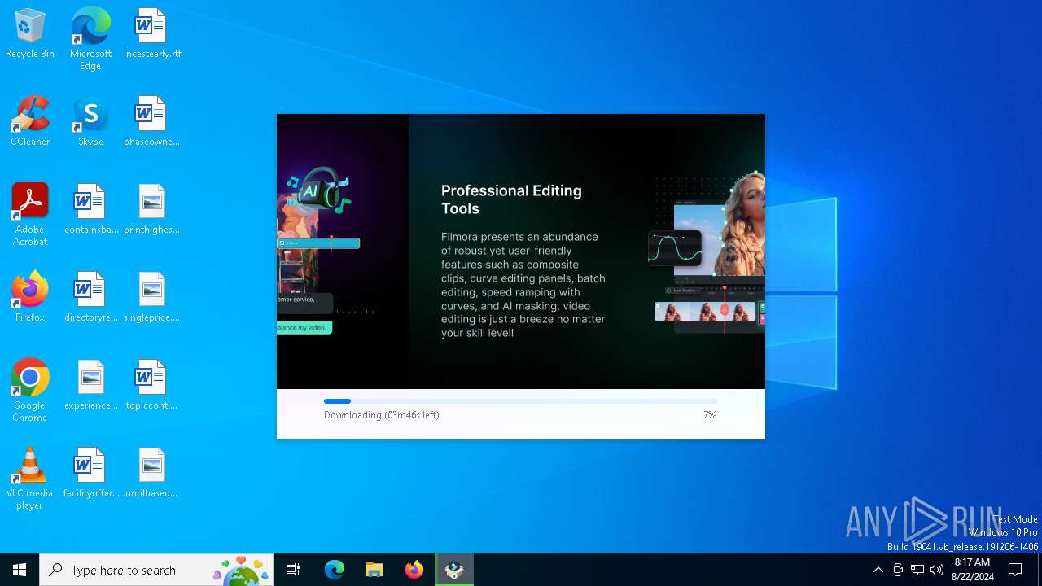Click the Filmora download progress bar
Viewport: 1042px width, 586px height.
tap(521, 401)
